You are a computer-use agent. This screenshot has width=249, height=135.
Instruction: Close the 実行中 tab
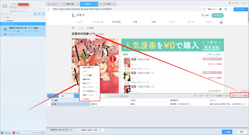pyautogui.click(x=78, y=4)
